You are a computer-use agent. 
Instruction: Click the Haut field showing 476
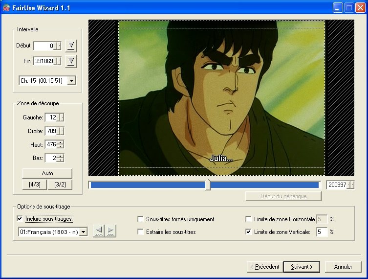point(51,144)
